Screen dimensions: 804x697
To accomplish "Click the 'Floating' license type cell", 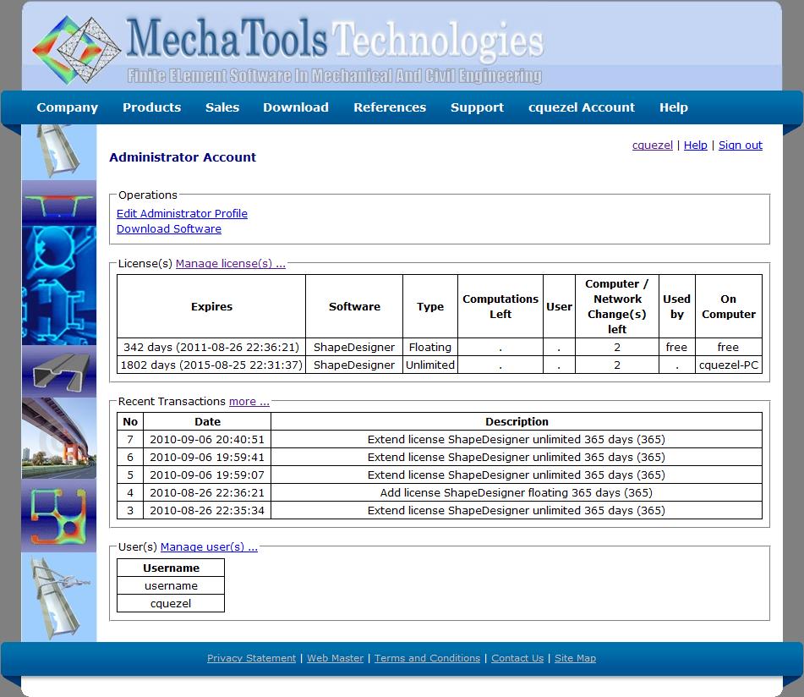I will [x=430, y=347].
